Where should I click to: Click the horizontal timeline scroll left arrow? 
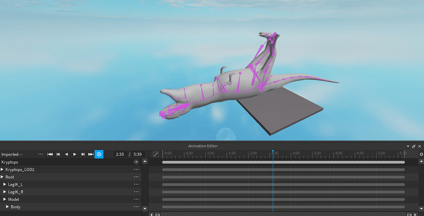pos(152,214)
